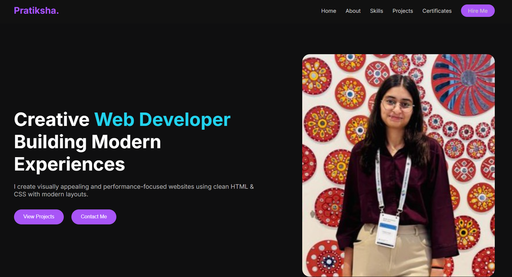Click the Pratiksha logo in the header
The image size is (512, 277).
click(36, 11)
